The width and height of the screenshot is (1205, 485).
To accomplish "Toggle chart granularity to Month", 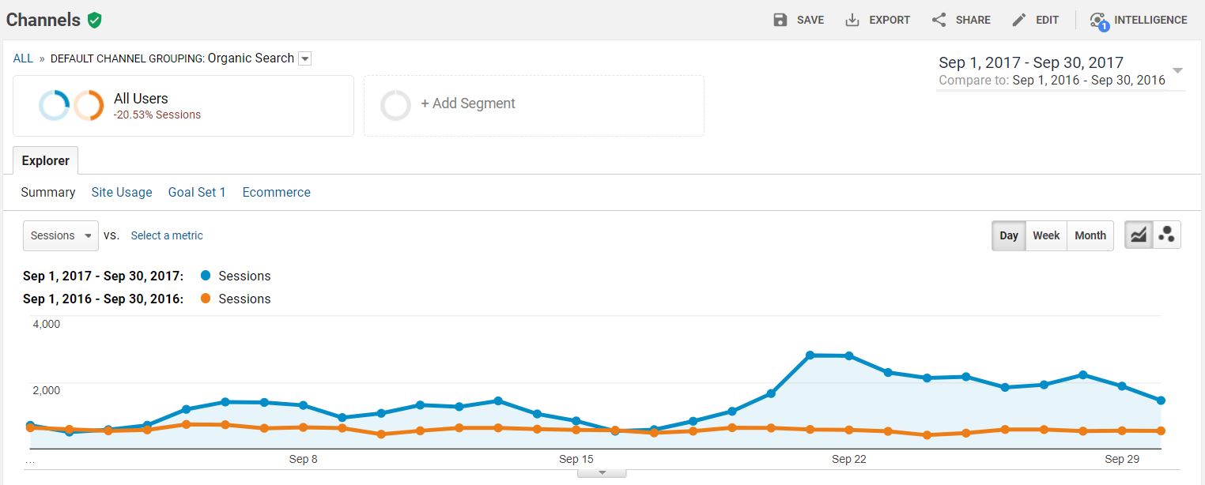I will point(1090,235).
